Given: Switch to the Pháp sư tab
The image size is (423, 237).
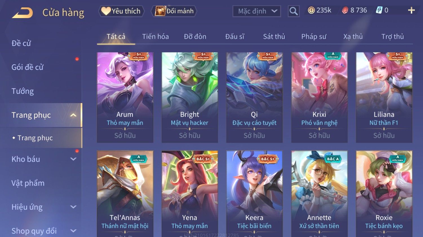Looking at the screenshot, I should (x=314, y=37).
